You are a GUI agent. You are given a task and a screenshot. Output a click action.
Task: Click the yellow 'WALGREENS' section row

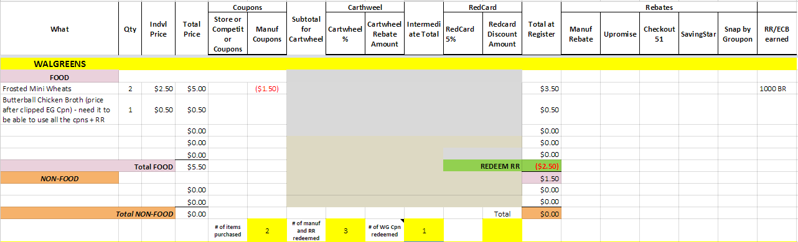tap(398, 64)
